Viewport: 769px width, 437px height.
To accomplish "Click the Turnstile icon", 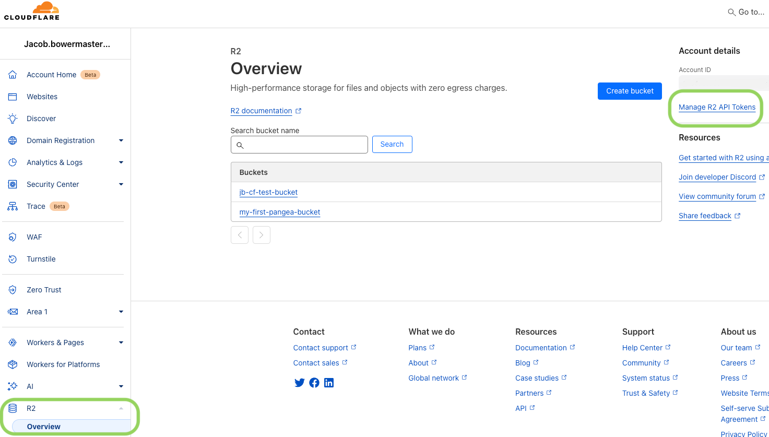I will 13,259.
